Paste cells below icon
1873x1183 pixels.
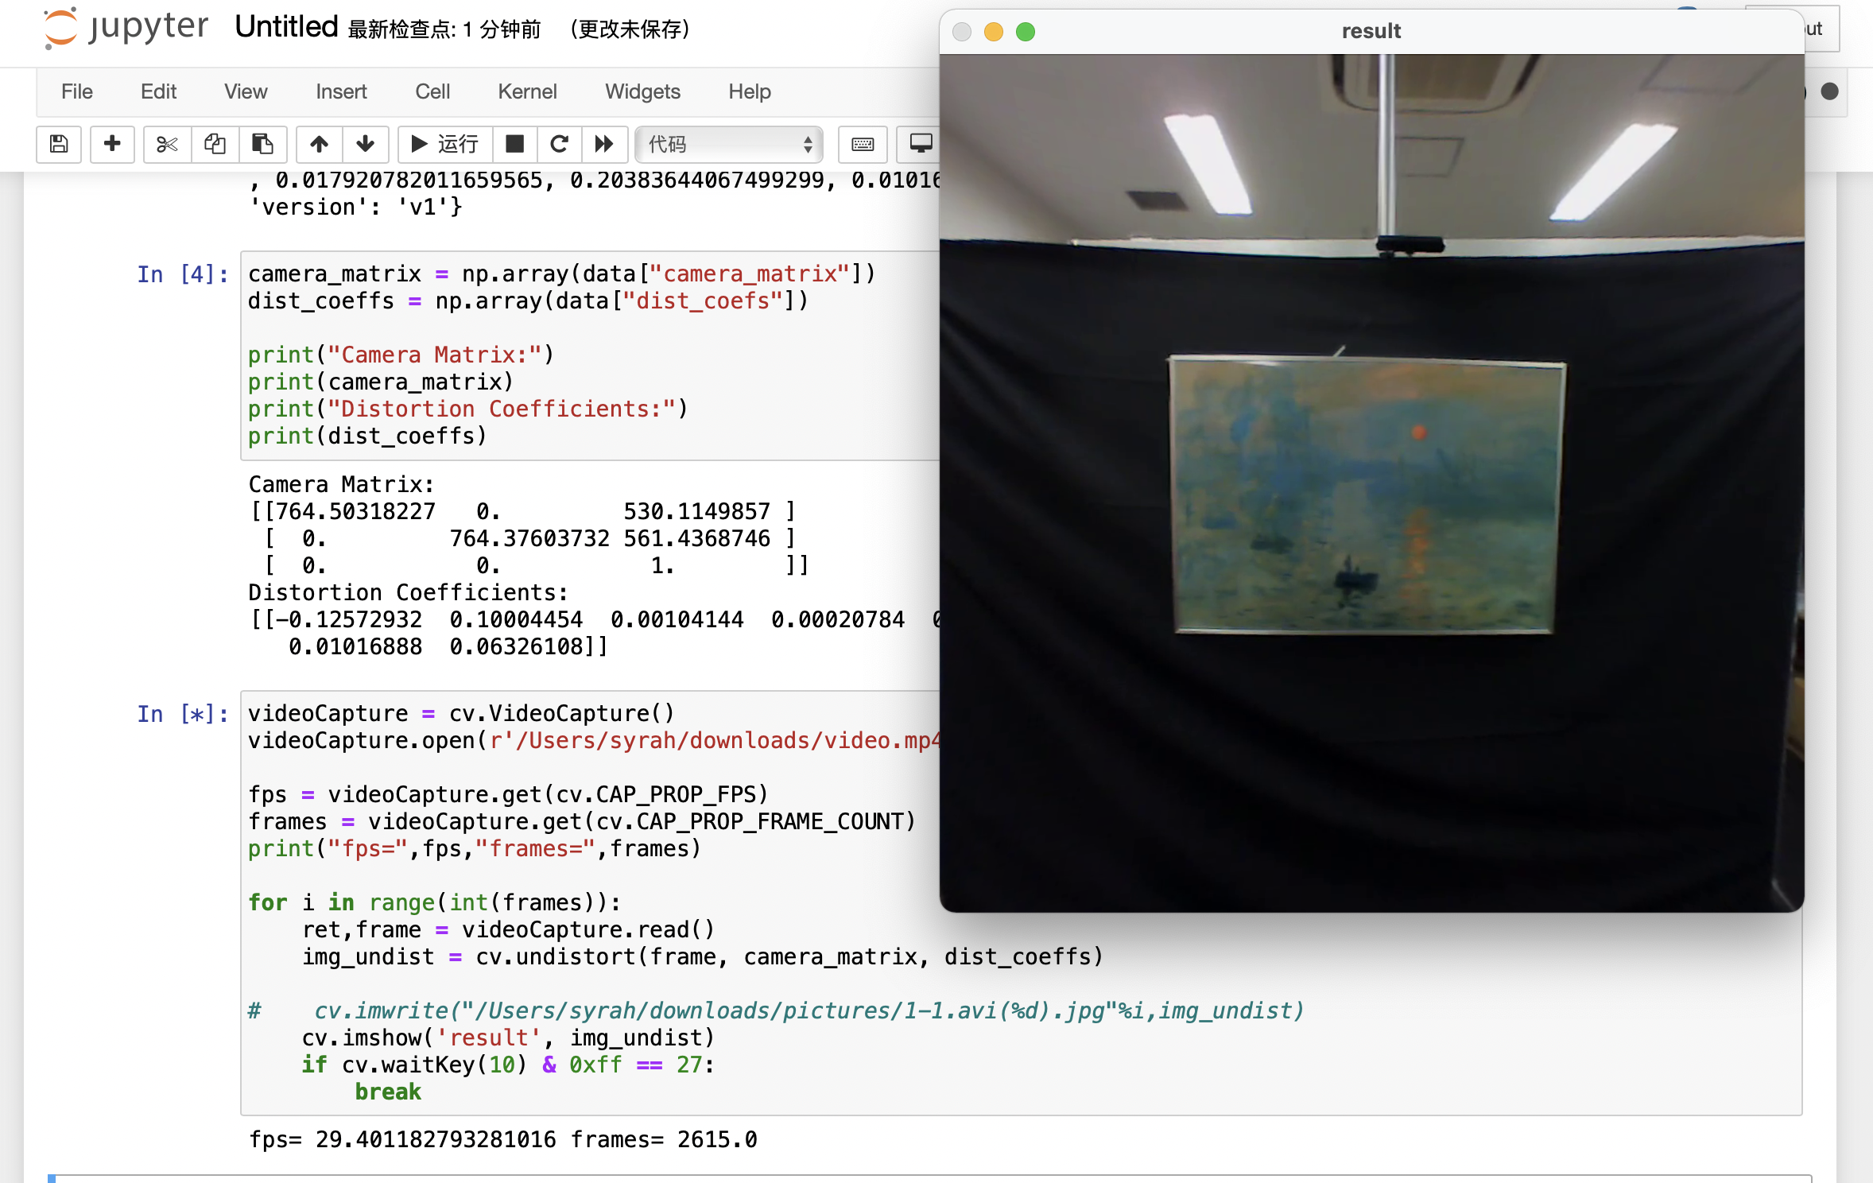tap(262, 144)
